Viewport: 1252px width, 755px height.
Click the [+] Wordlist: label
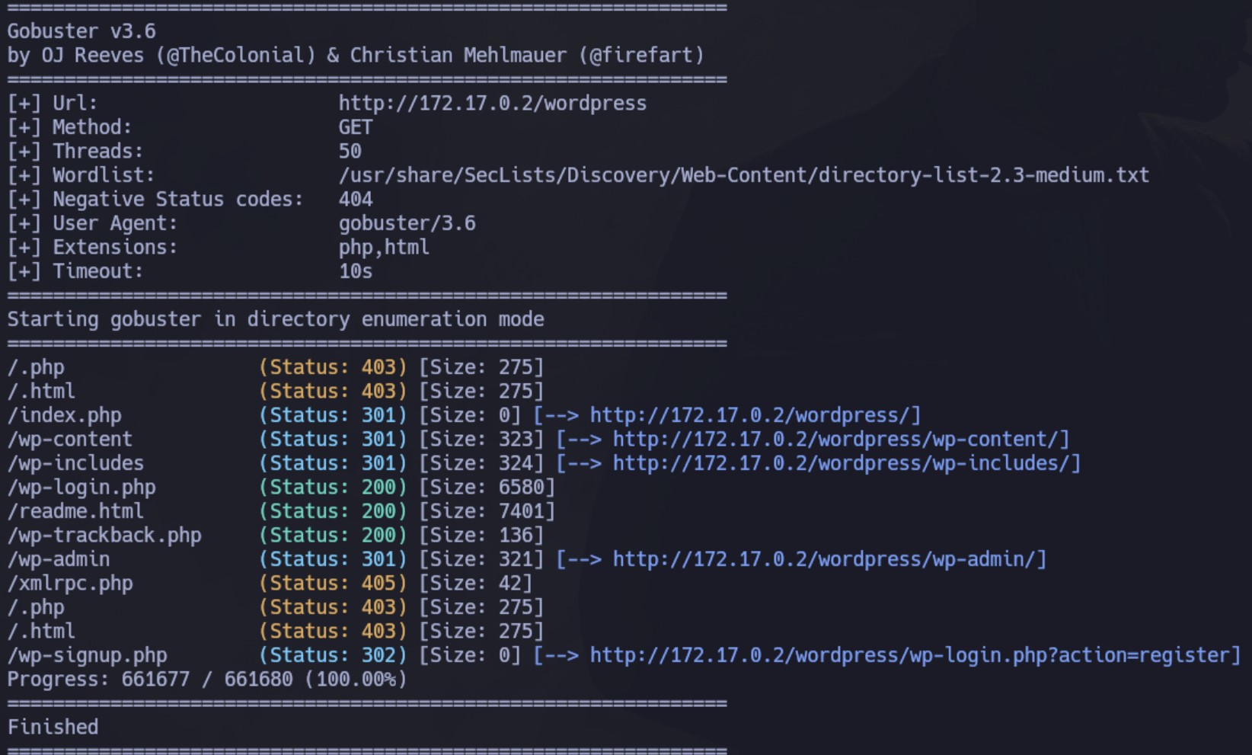click(81, 175)
